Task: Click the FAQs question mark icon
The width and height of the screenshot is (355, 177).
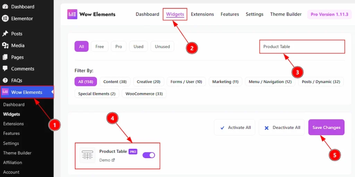Action: coord(5,80)
